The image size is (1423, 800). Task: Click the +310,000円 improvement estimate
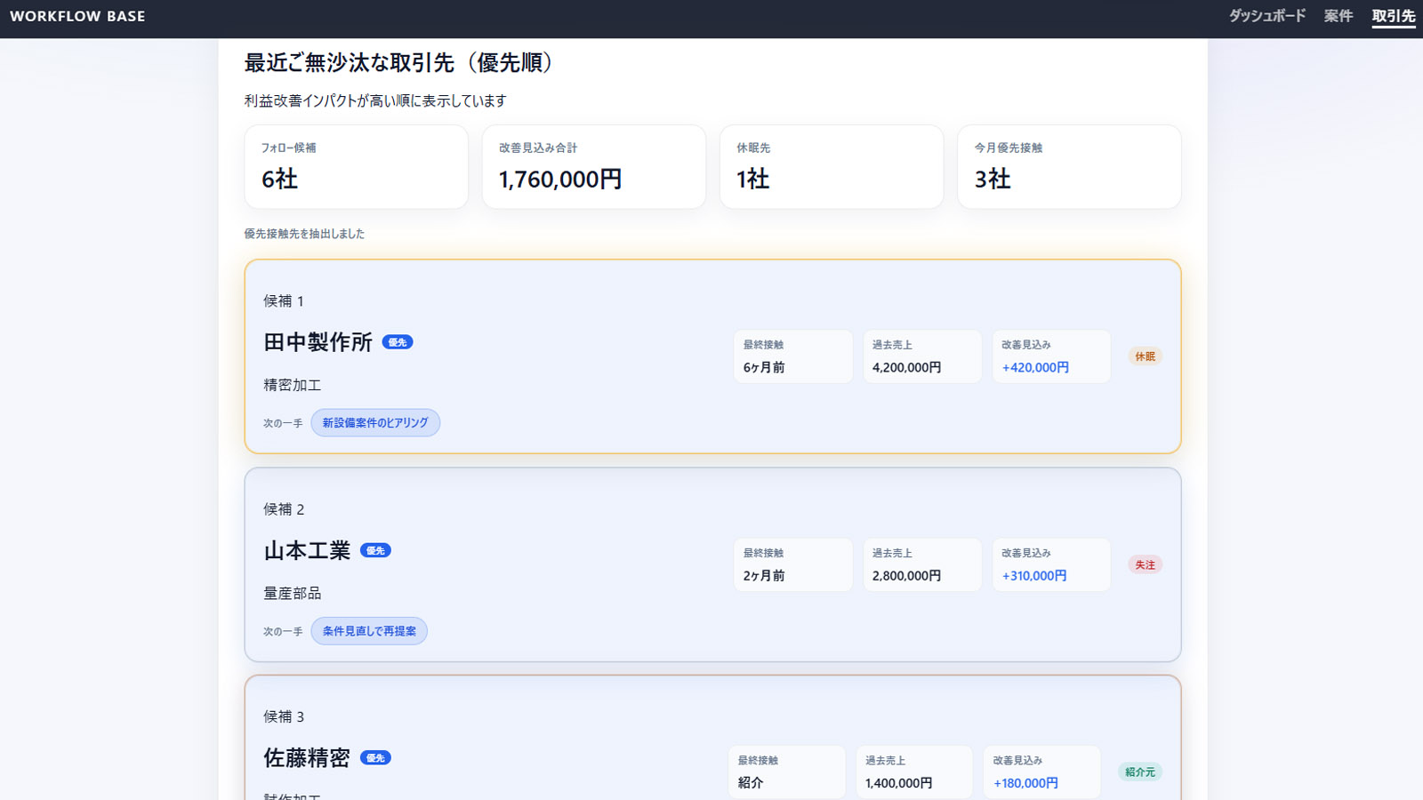pos(1034,575)
